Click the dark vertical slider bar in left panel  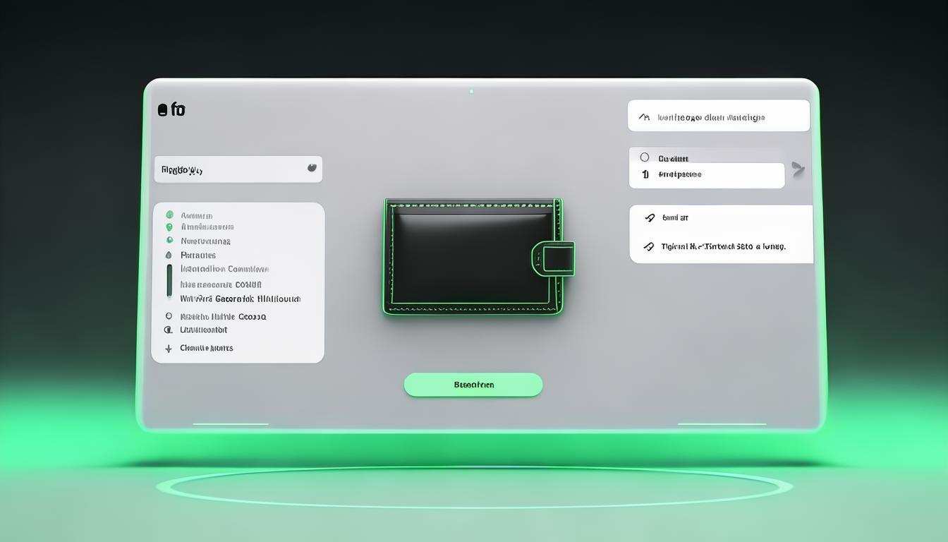point(169,281)
